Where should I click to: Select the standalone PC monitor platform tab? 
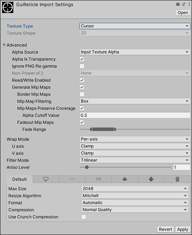(x=46, y=179)
